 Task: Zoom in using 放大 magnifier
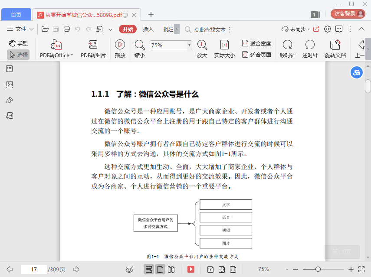tap(202, 49)
